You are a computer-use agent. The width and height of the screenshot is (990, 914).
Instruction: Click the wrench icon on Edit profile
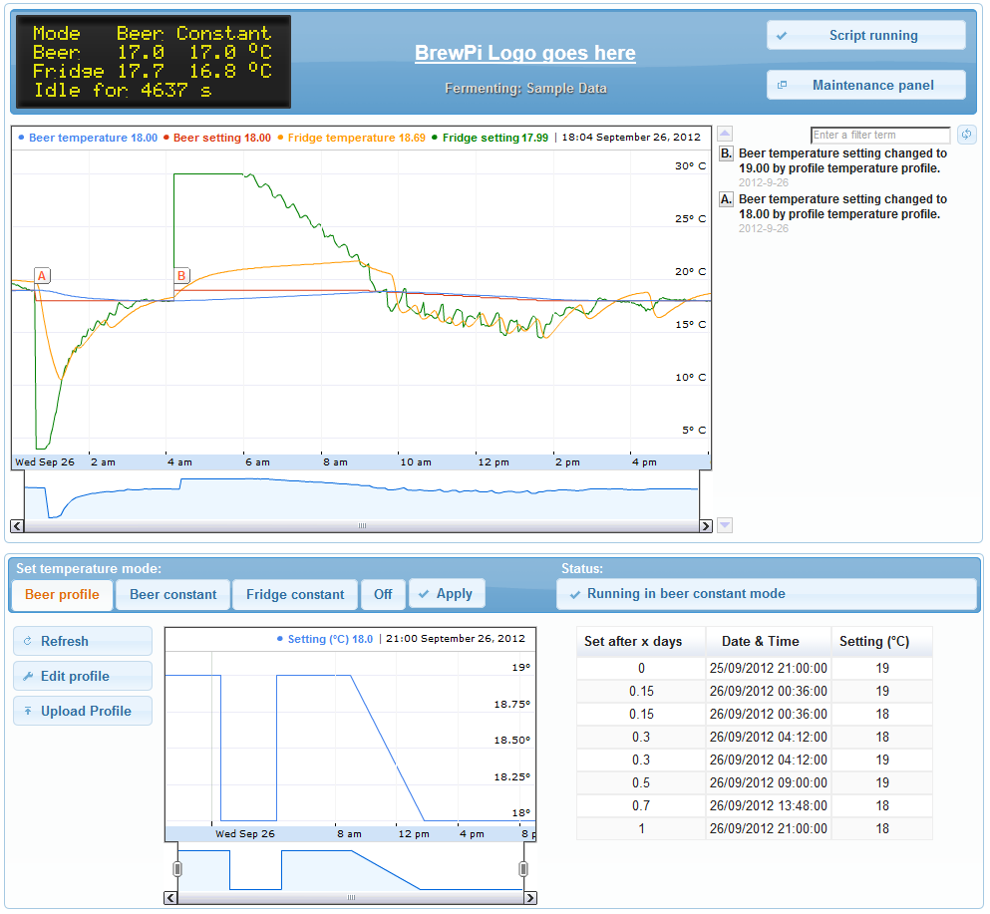tap(28, 676)
